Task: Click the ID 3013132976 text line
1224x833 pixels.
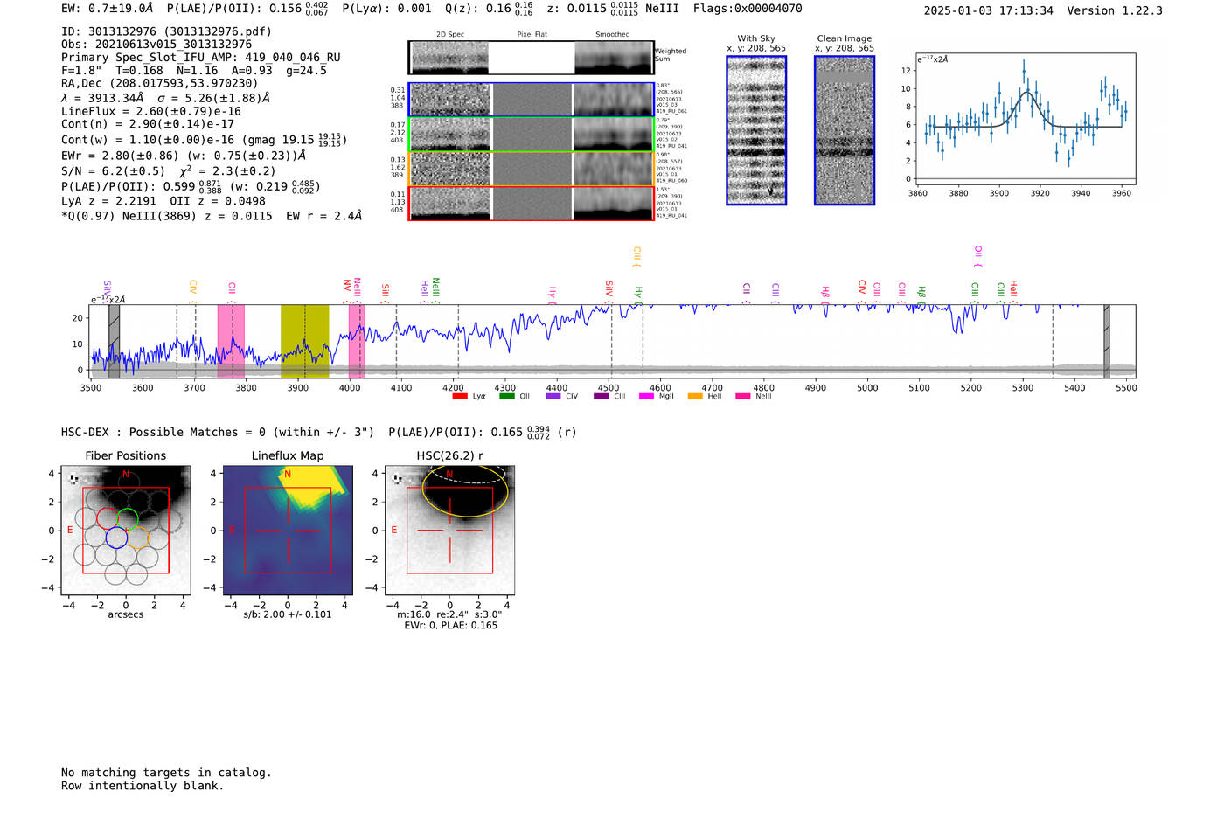Action: click(x=166, y=31)
